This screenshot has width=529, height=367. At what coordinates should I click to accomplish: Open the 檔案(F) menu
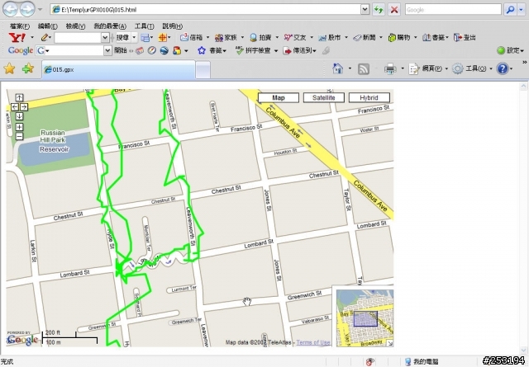[x=20, y=26]
